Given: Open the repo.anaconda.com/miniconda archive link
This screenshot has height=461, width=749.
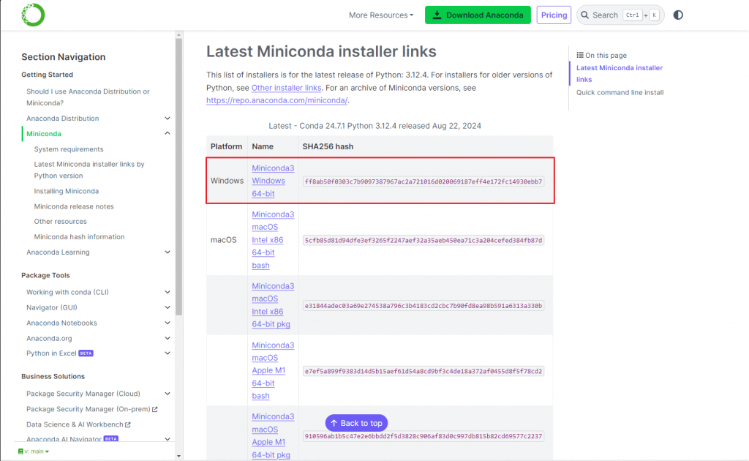Looking at the screenshot, I should pos(276,100).
